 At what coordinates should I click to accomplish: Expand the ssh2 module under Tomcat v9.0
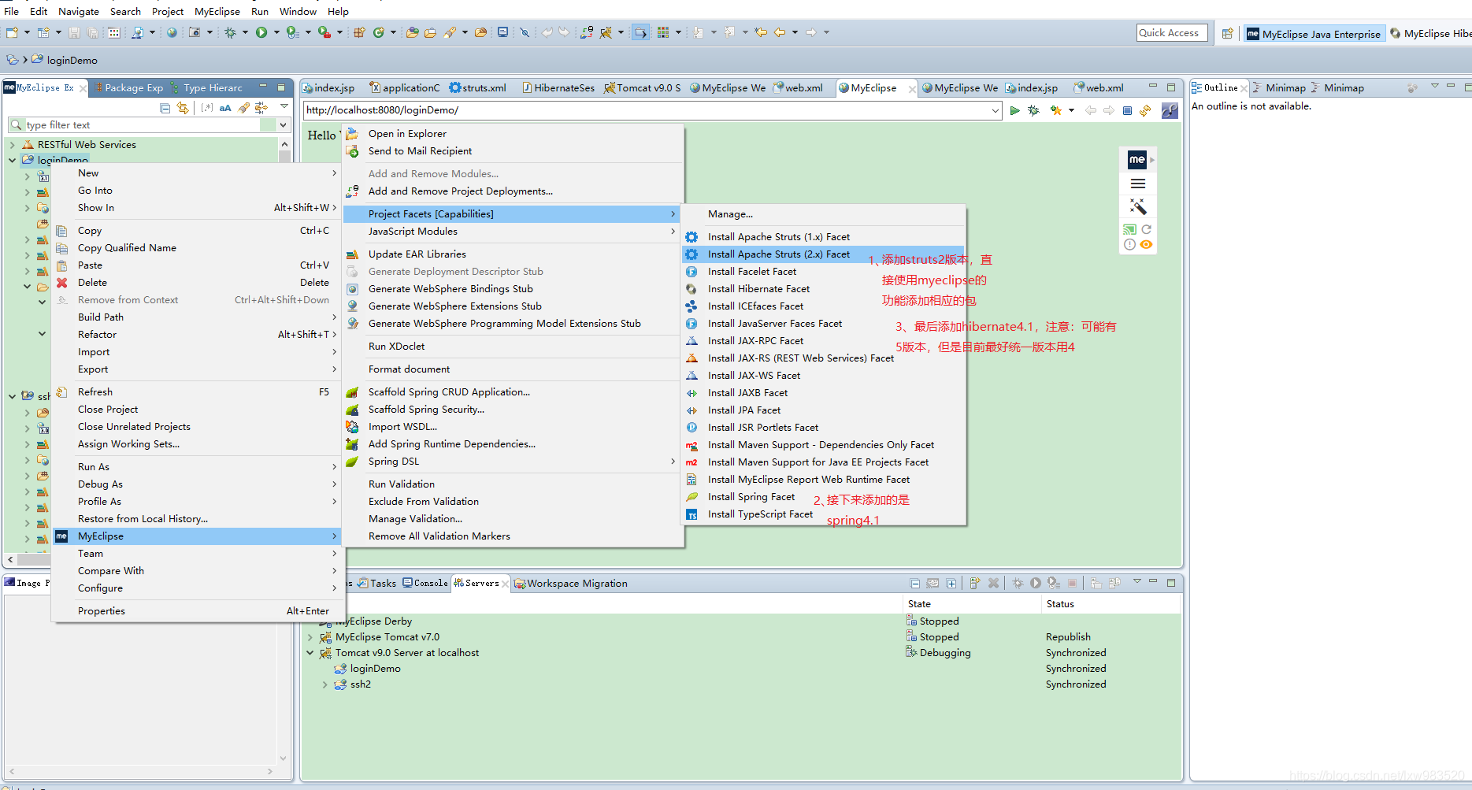(x=325, y=684)
